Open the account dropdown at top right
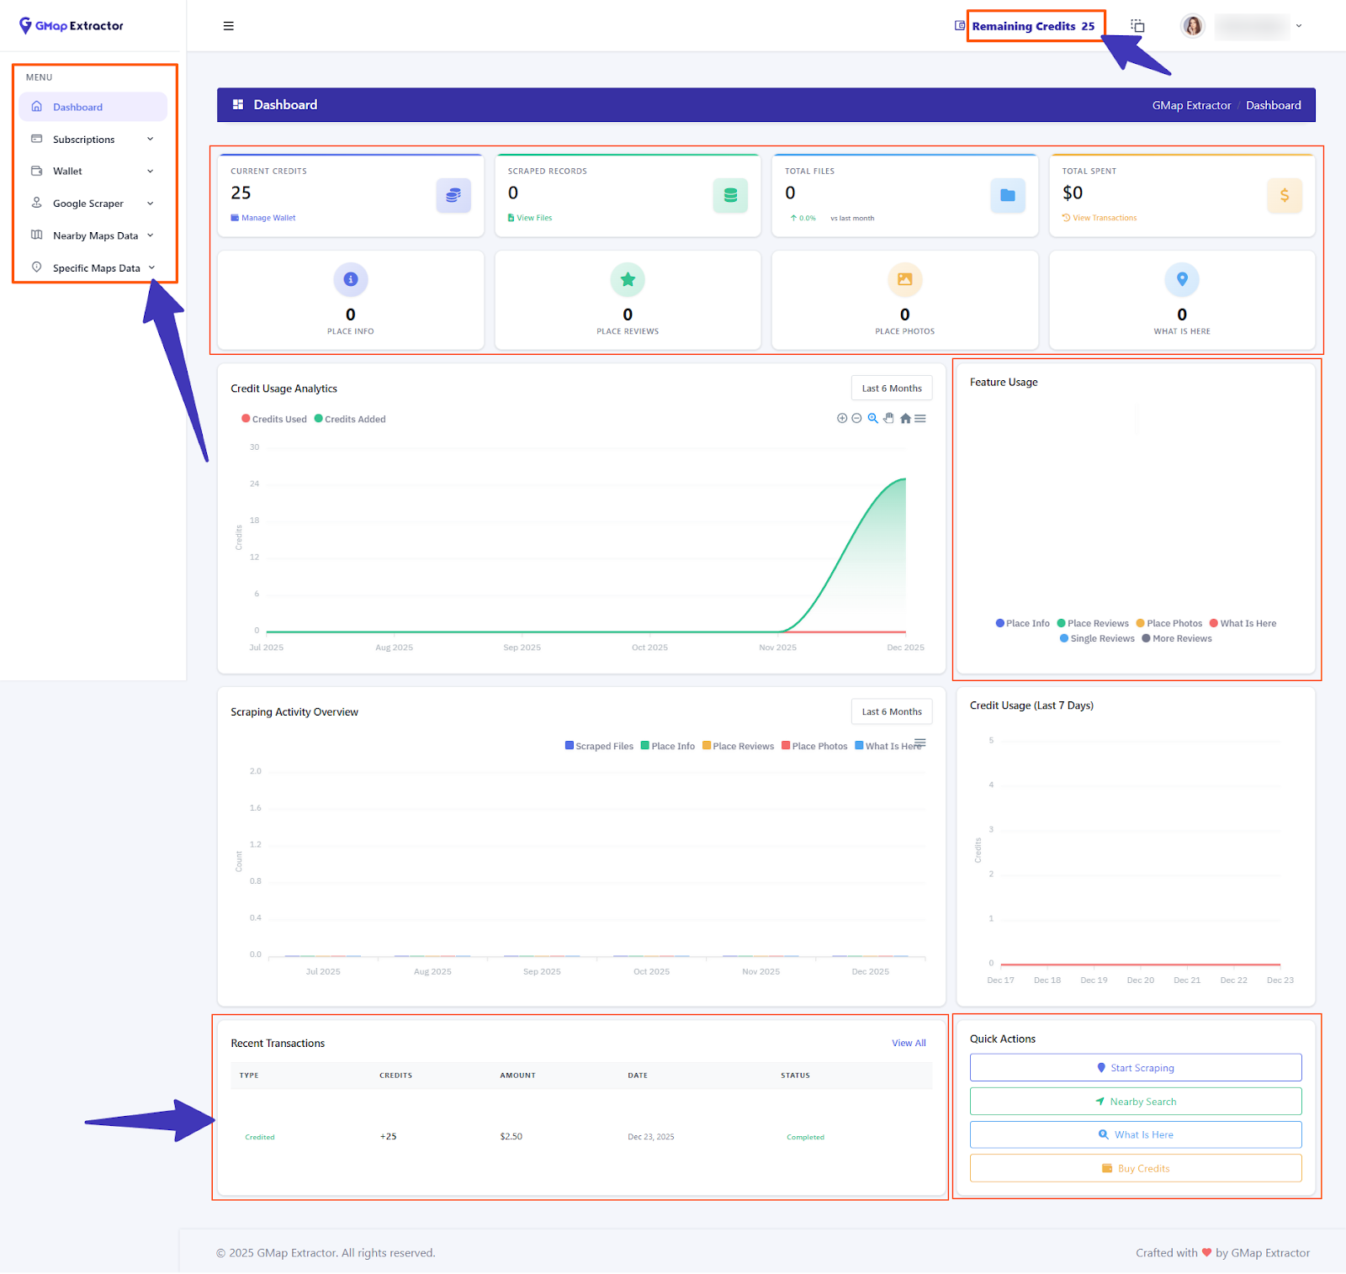Viewport: 1346px width, 1274px height. (1298, 25)
